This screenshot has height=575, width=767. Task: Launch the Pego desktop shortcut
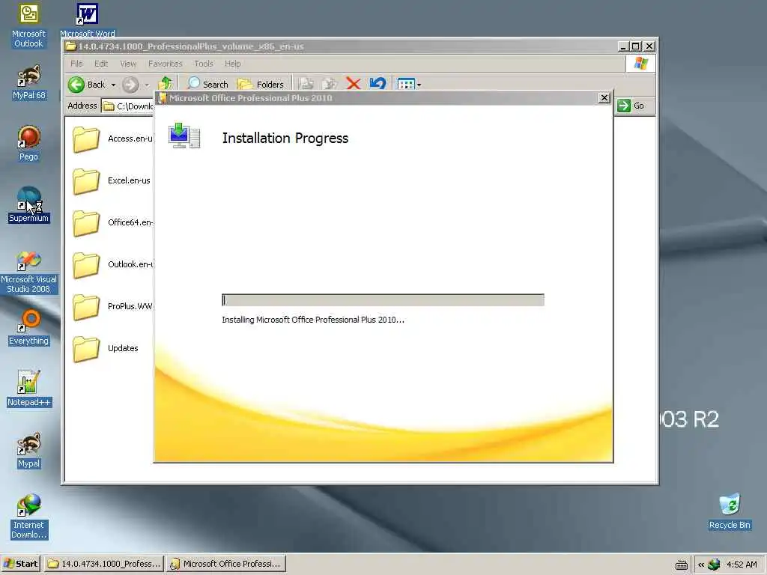29,143
